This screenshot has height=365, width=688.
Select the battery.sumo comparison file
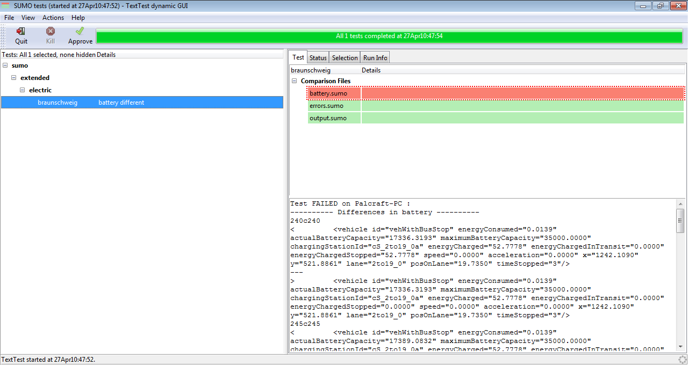coord(328,93)
